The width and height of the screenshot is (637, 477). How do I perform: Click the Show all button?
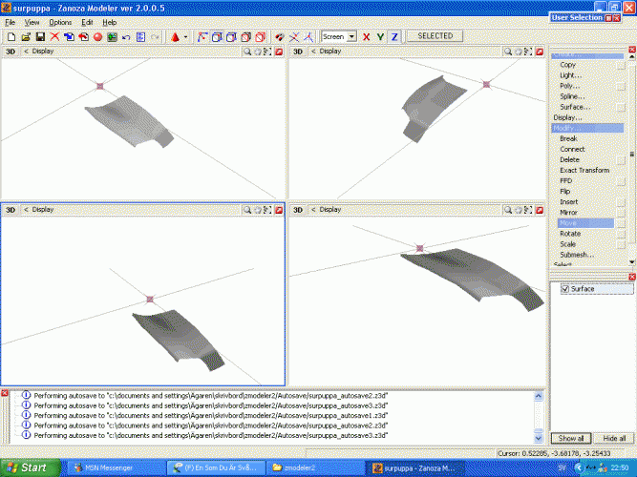point(571,438)
